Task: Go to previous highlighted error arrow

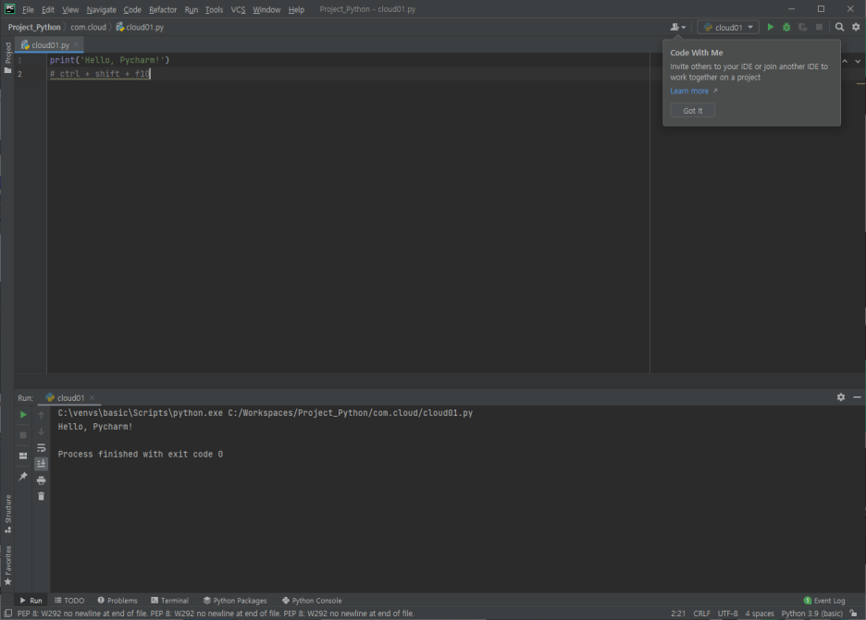Action: click(845, 61)
